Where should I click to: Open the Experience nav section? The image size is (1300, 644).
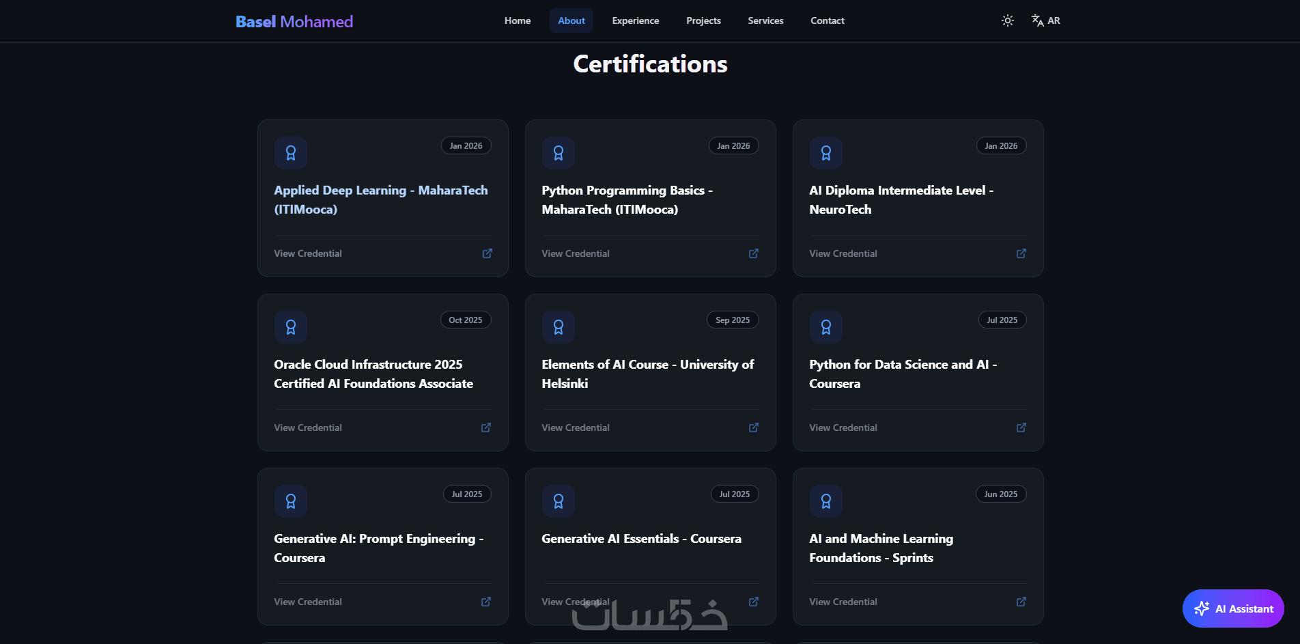636,20
